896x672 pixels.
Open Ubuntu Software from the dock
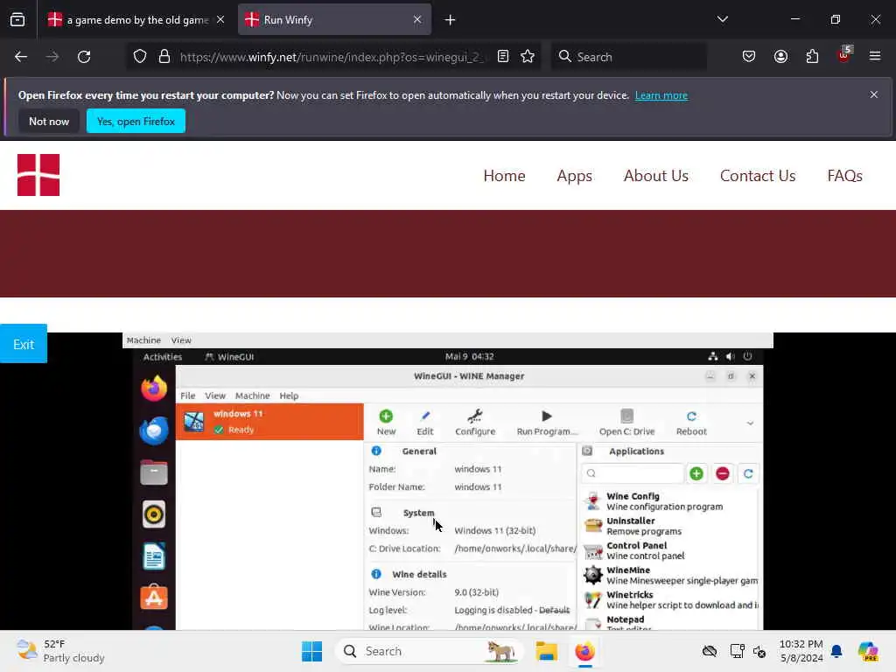point(154,598)
